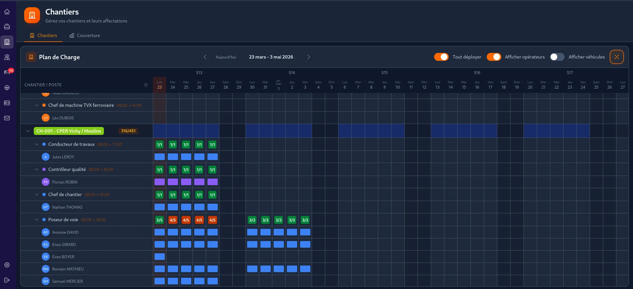Collapse the Conducteur de travaux position
Image resolution: width=633 pixels, height=289 pixels.
37,144
